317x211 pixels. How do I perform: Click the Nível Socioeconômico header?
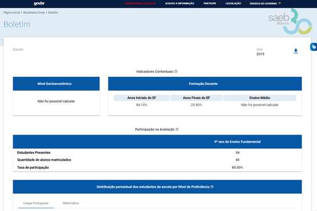click(x=56, y=84)
